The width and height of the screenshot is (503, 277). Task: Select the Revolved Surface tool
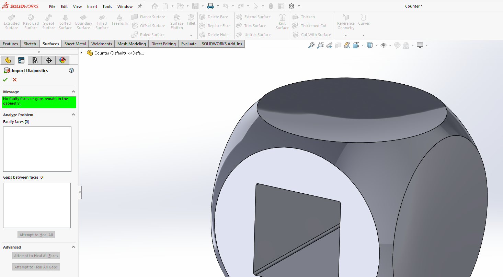click(31, 21)
